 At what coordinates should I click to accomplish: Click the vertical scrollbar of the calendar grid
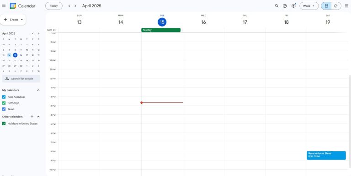[x=350, y=122]
